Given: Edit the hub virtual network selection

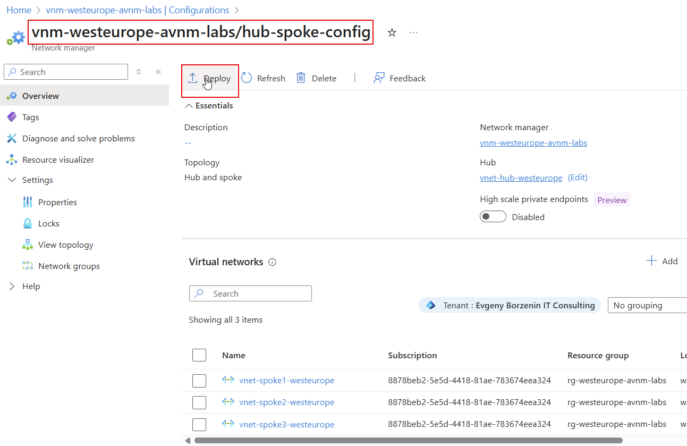Looking at the screenshot, I should pyautogui.click(x=578, y=177).
